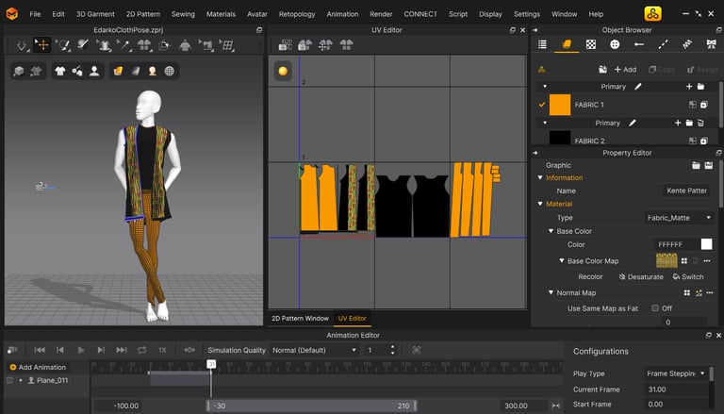Toggle the checkbox beside Plane_011 track
This screenshot has width=724, height=414.
pos(9,380)
